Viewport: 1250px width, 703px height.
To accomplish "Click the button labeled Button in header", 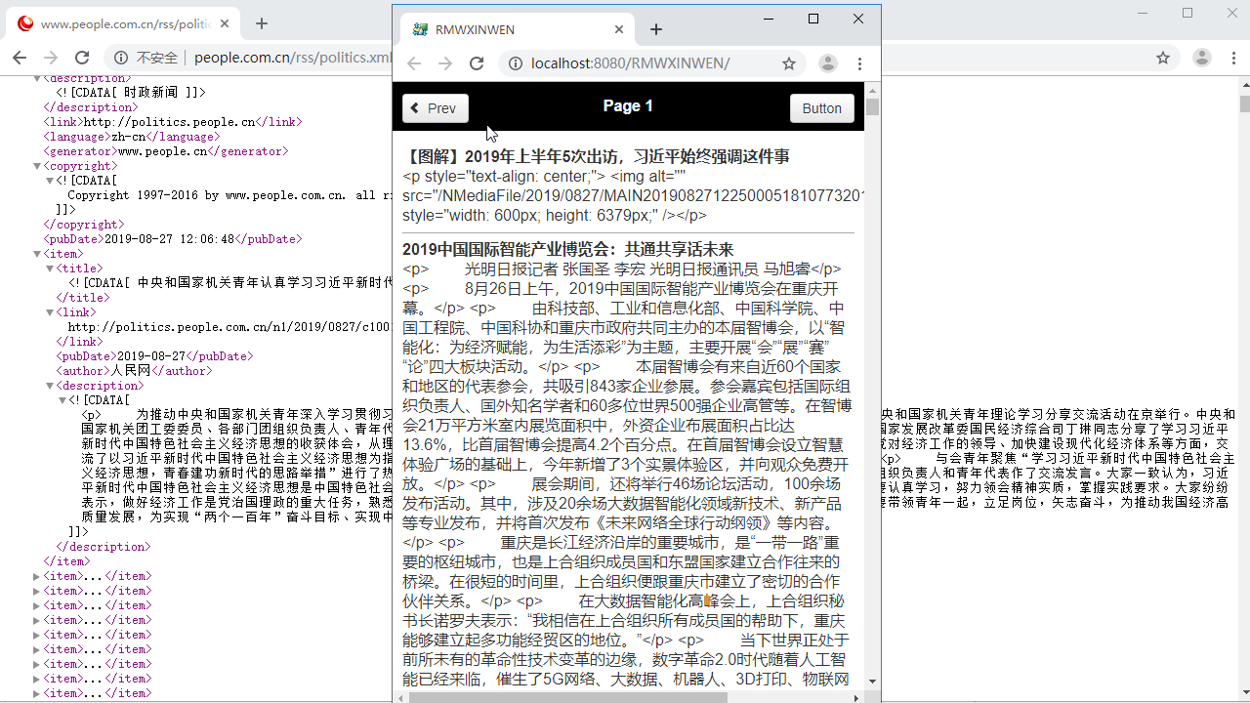I will click(821, 108).
